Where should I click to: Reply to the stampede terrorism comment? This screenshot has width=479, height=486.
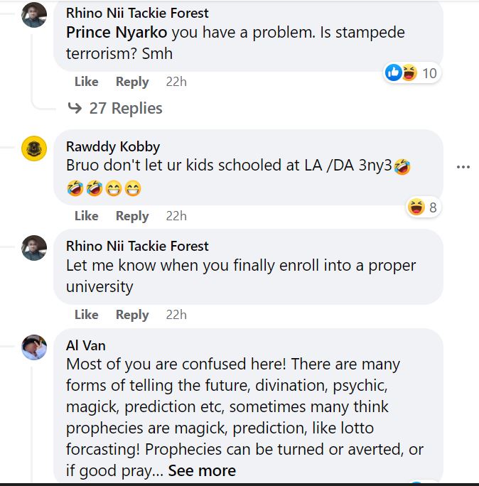[x=131, y=82]
